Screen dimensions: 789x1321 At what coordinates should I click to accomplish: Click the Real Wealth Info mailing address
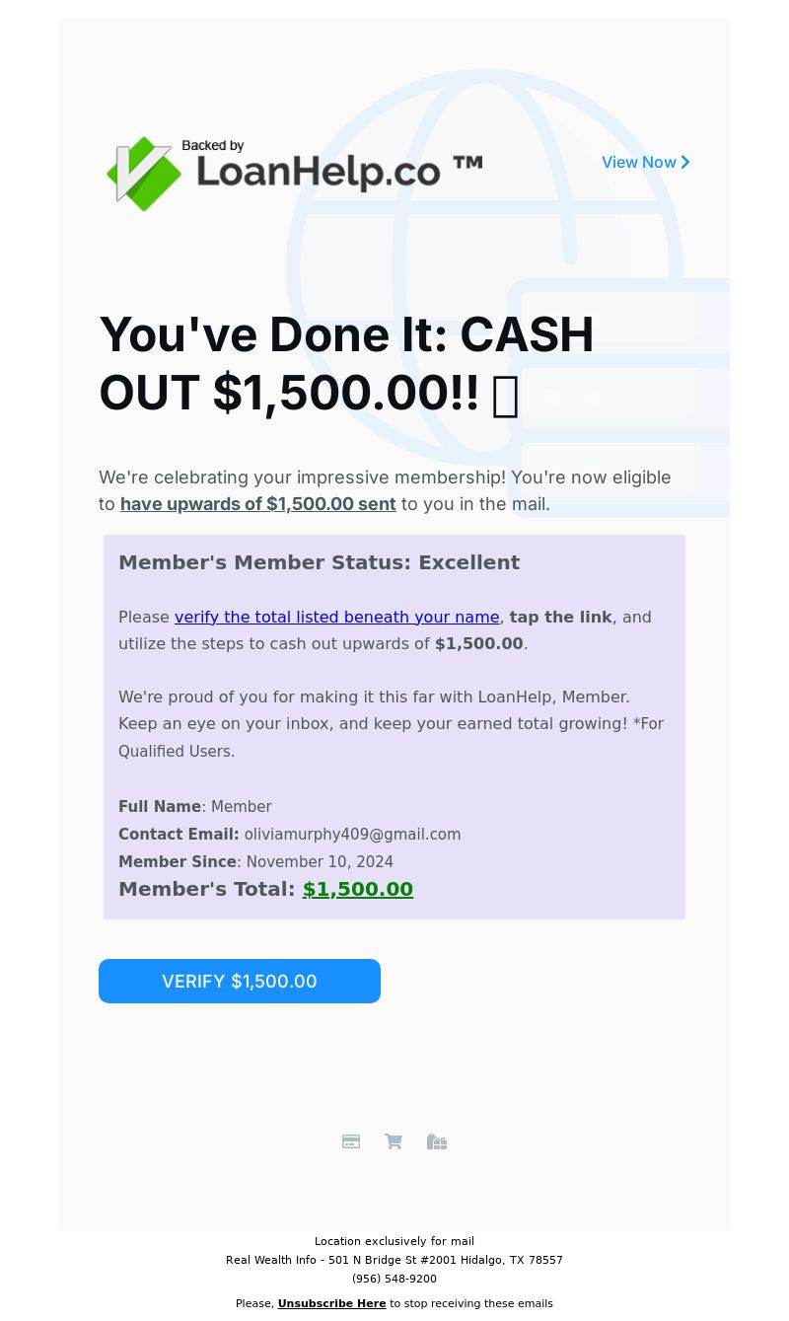[x=394, y=1260]
